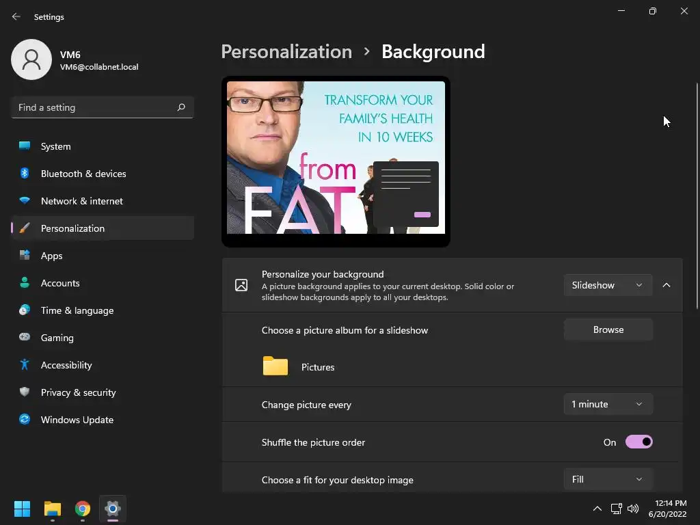The width and height of the screenshot is (700, 525).
Task: Open Accessibility settings
Action: 103,365
